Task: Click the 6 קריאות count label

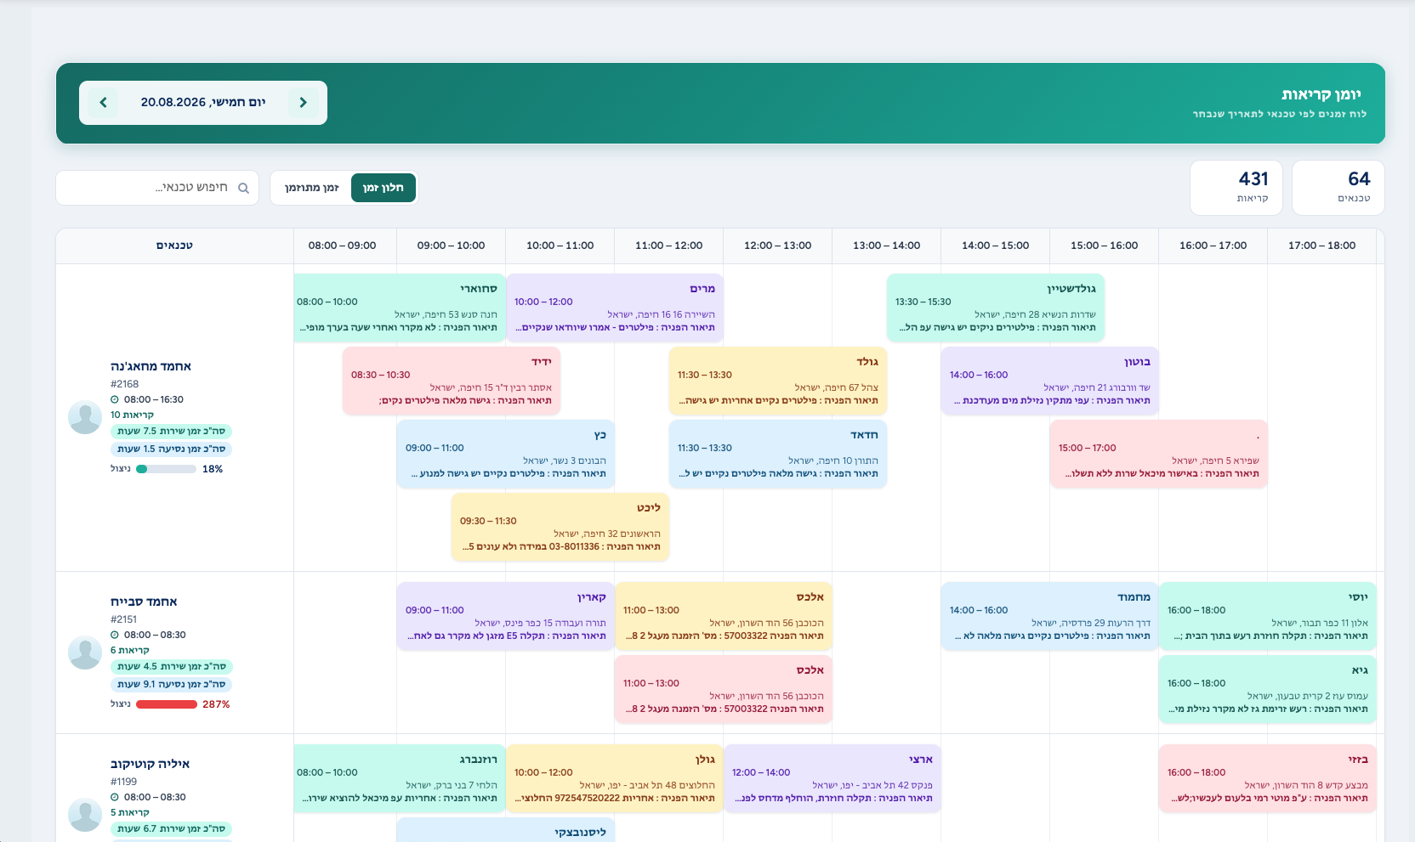Action: (x=130, y=651)
